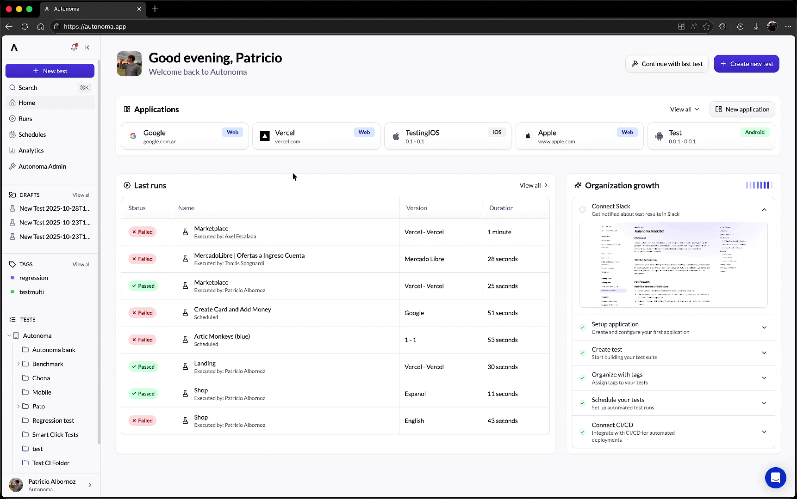View all last runs
Screen dimensions: 797x499
(533, 185)
